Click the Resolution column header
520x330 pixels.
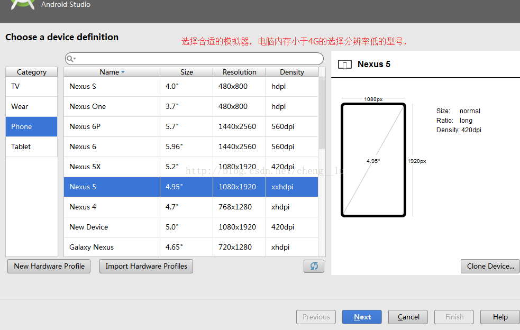tap(240, 72)
